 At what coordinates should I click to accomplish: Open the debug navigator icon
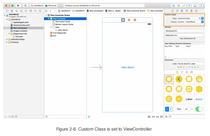point(31,11)
